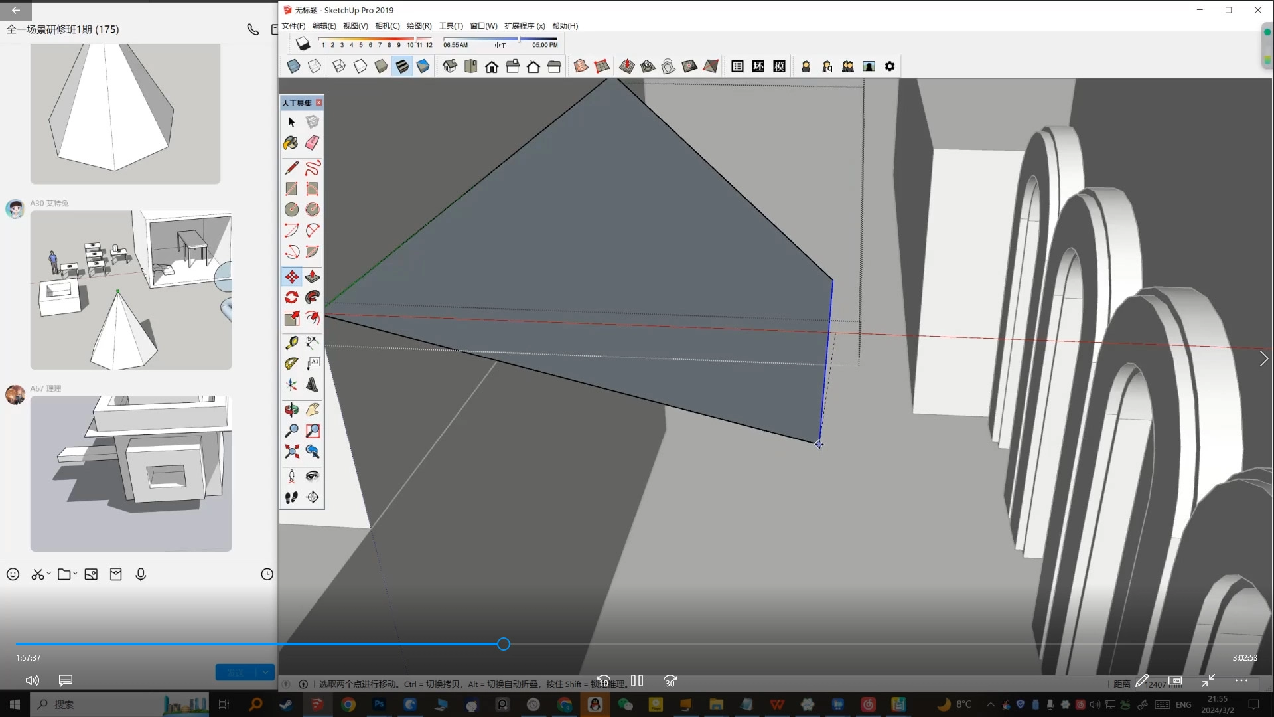Click the Zoom Extents tool
Image resolution: width=1274 pixels, height=717 pixels.
coord(291,452)
